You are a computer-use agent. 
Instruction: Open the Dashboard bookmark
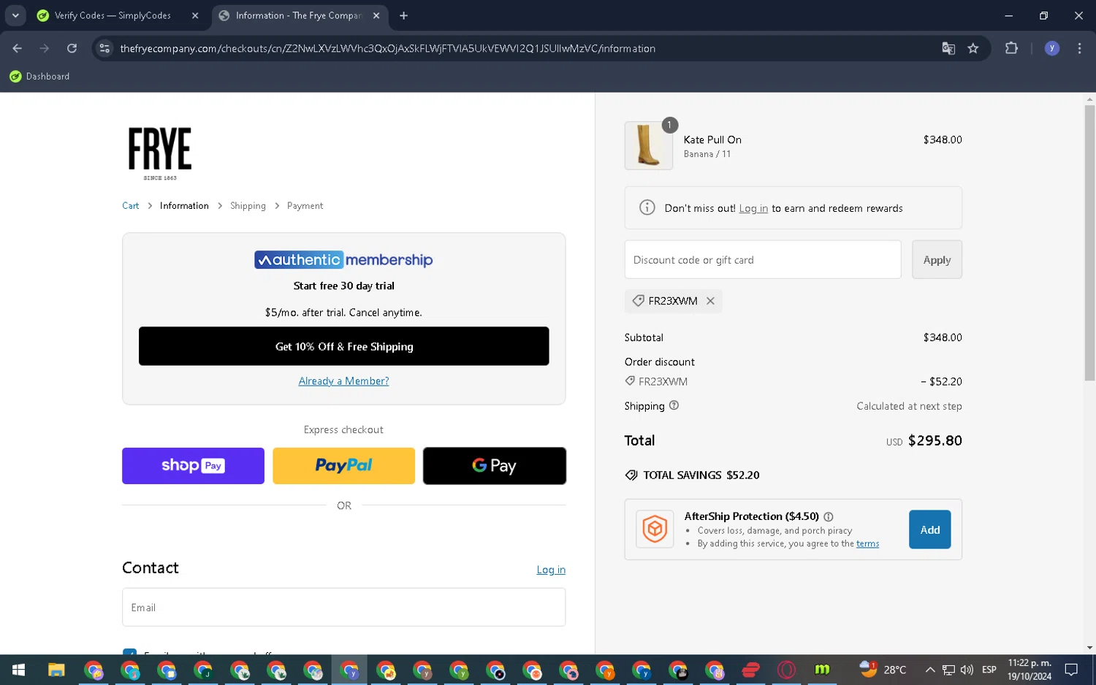40,76
